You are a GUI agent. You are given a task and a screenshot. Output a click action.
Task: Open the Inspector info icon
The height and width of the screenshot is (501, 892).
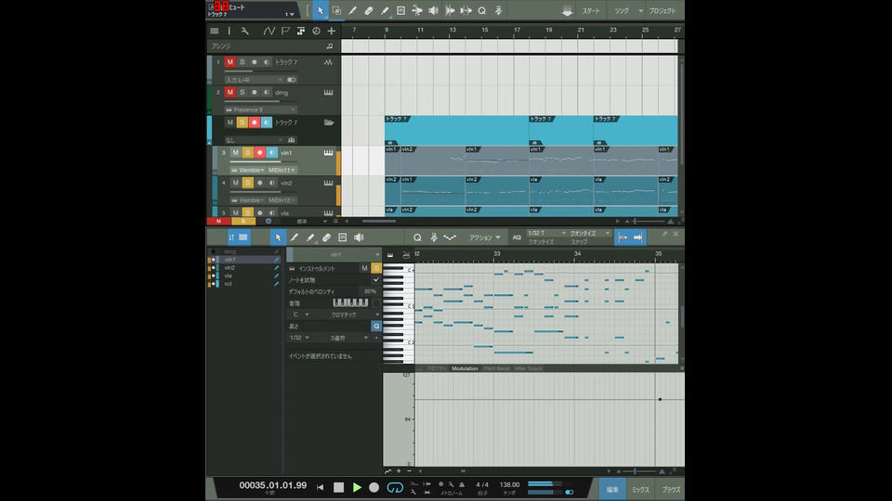(x=230, y=32)
